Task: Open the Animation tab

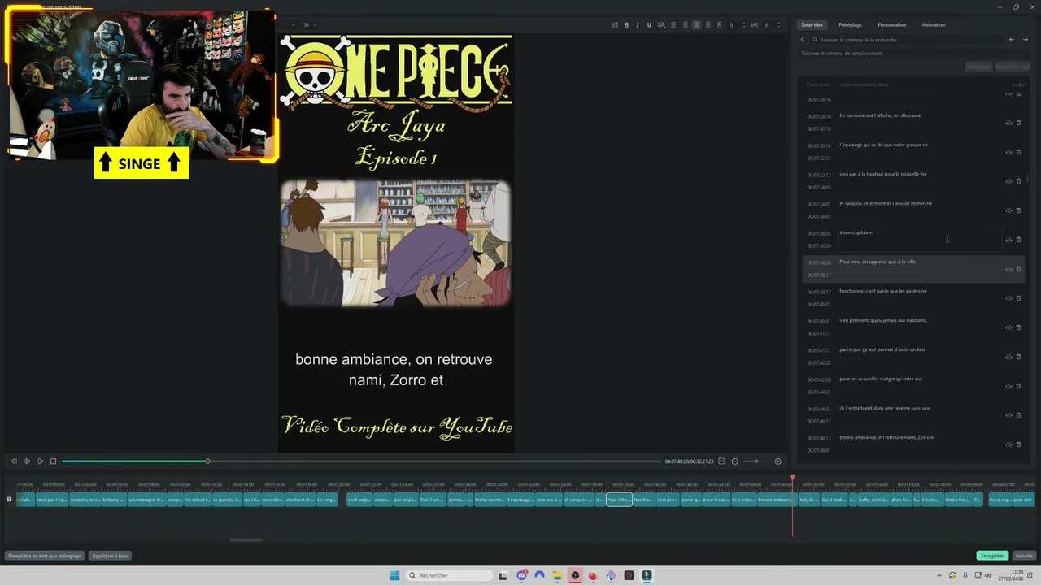Action: 934,25
